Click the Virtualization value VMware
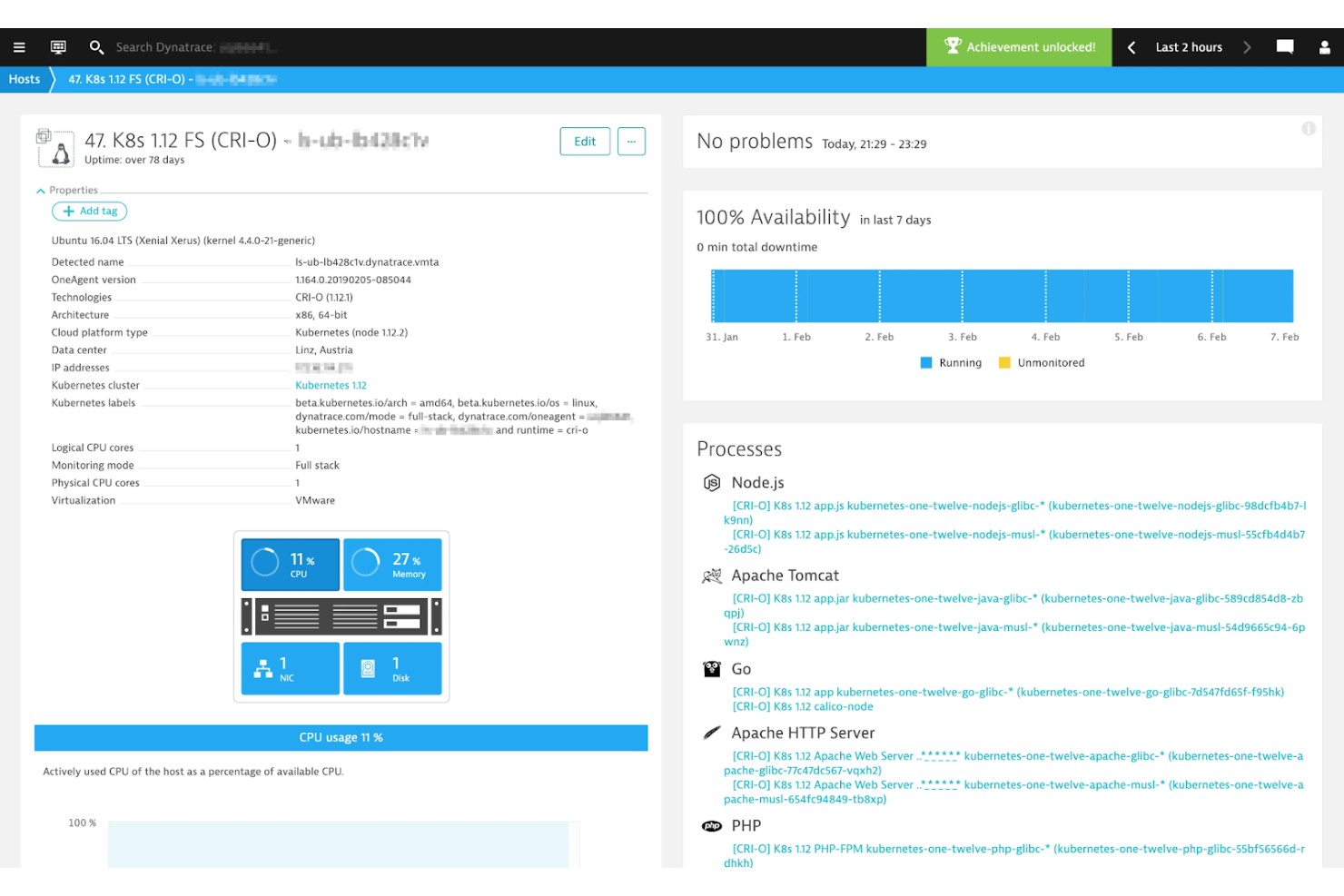Viewport: 1344px width, 896px height. point(315,501)
